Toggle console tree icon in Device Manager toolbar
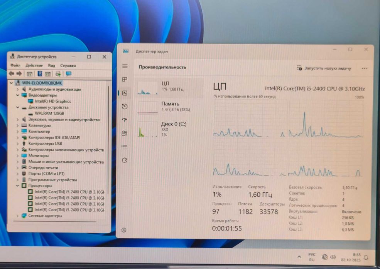The width and height of the screenshot is (380, 269). pos(30,74)
